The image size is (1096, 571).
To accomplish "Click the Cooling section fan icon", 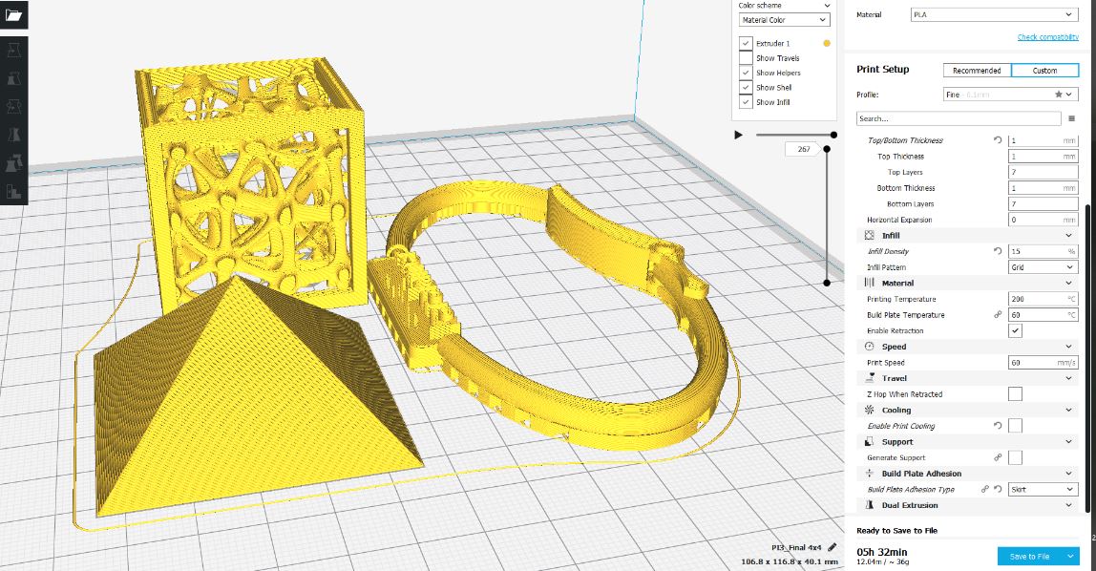I will 870,411.
